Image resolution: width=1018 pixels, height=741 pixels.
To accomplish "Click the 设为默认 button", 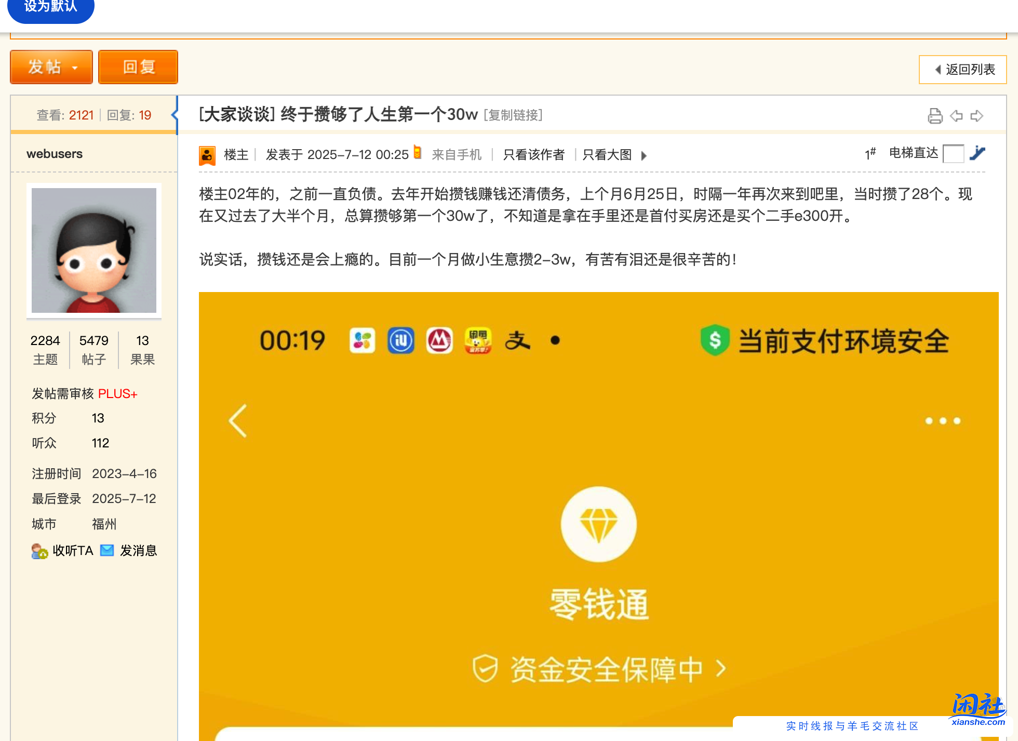I will pos(50,7).
